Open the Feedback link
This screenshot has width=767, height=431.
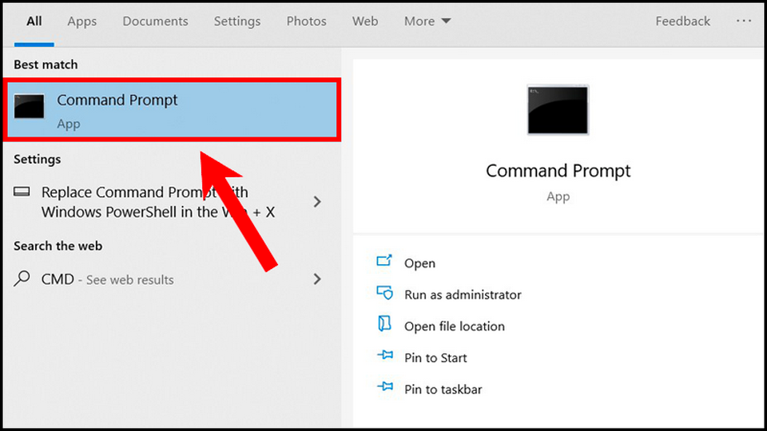[682, 22]
